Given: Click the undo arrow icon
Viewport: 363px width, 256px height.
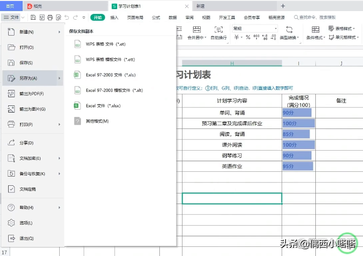Looking at the screenshot, I should 66,17.
